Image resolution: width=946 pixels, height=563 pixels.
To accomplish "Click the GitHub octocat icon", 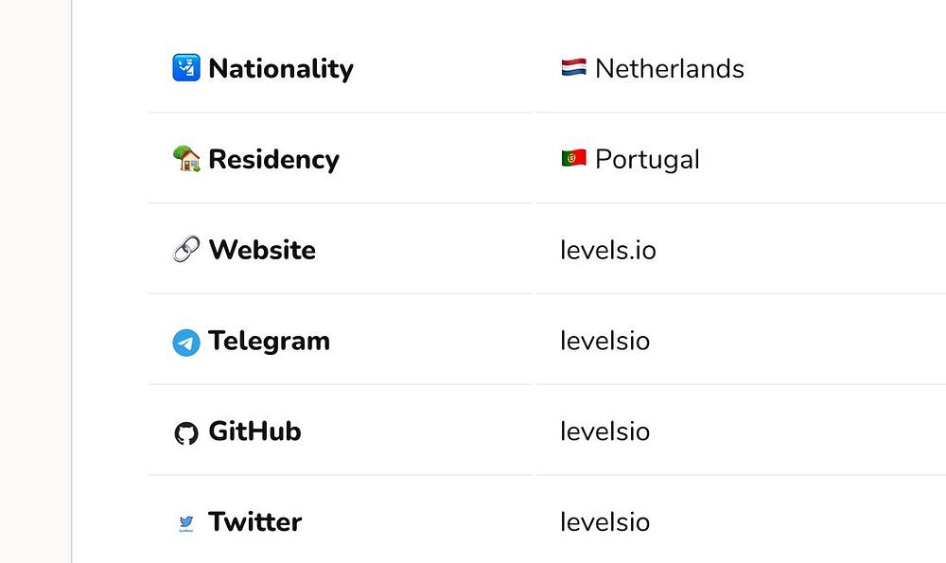I will click(186, 432).
